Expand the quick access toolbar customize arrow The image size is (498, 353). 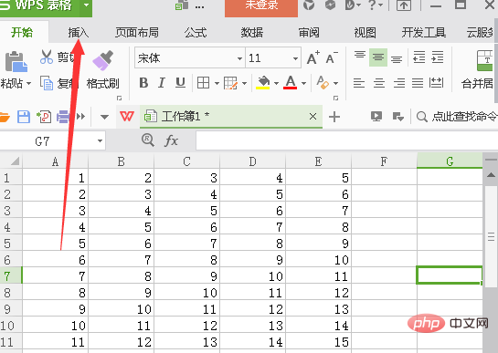pos(104,117)
